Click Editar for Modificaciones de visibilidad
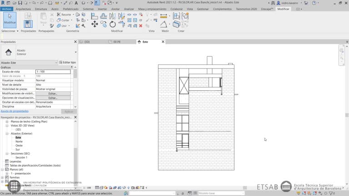The width and height of the screenshot is (349, 196). [x=53, y=93]
